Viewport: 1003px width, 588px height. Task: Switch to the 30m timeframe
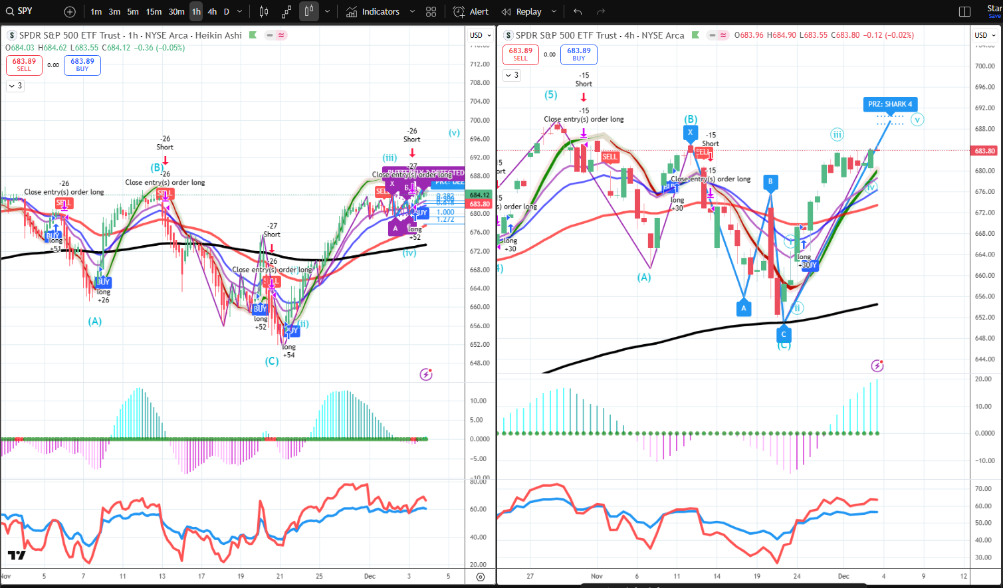(176, 12)
